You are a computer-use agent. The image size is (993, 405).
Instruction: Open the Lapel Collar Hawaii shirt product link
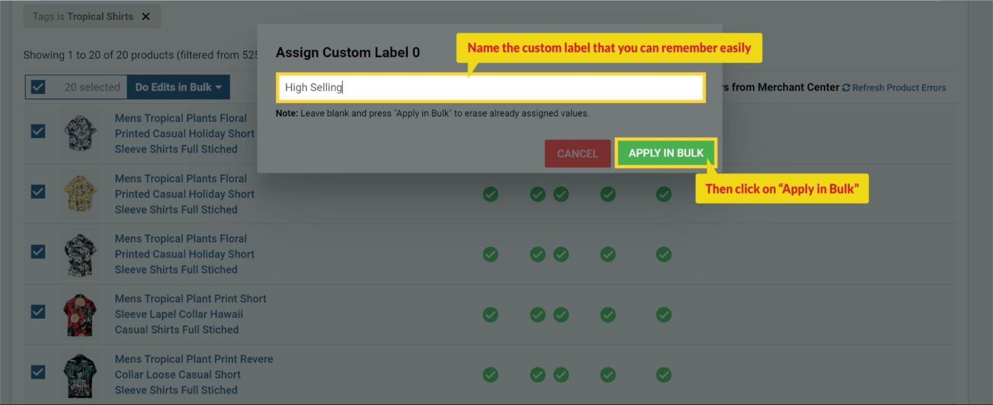pos(190,314)
